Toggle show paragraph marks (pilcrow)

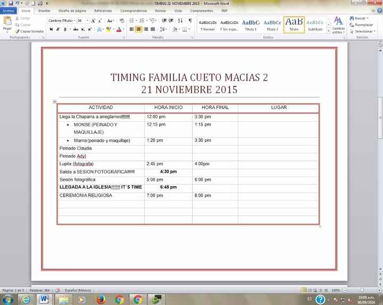point(190,21)
